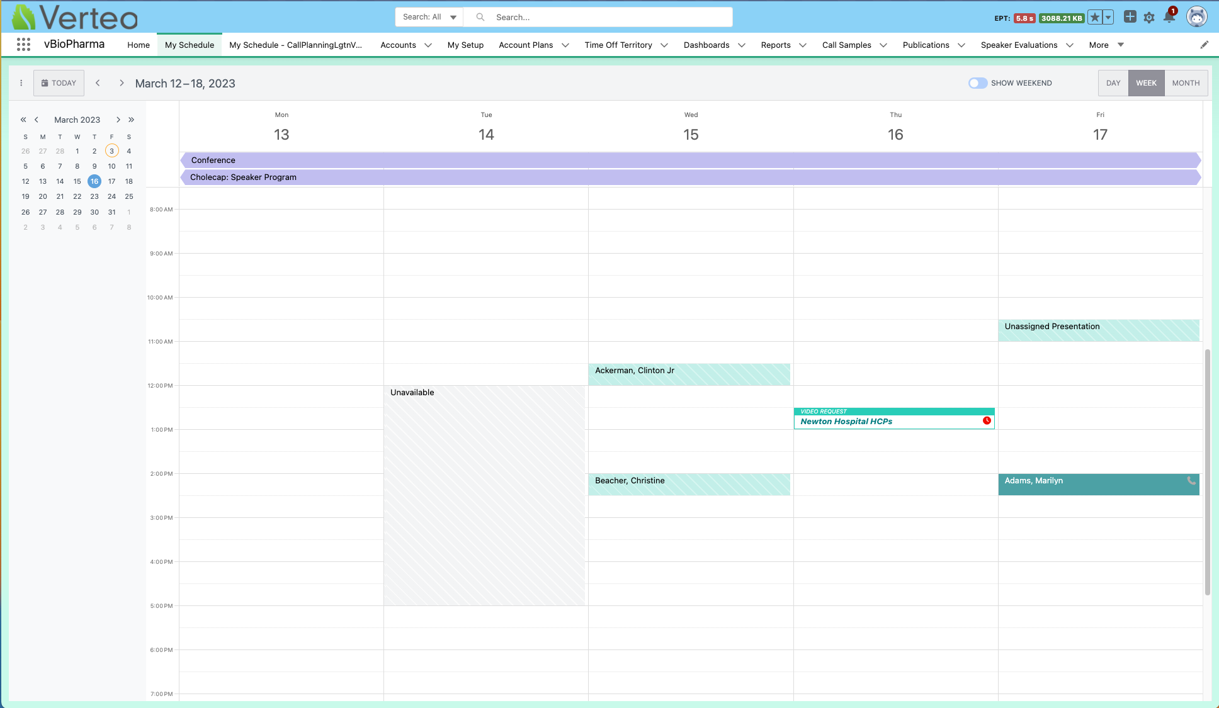
Task: Open the Newton Hospital HCPs video request
Action: click(x=846, y=422)
